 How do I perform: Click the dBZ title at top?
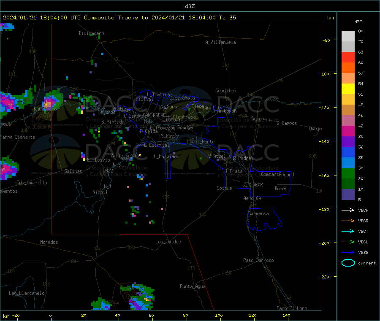point(190,6)
